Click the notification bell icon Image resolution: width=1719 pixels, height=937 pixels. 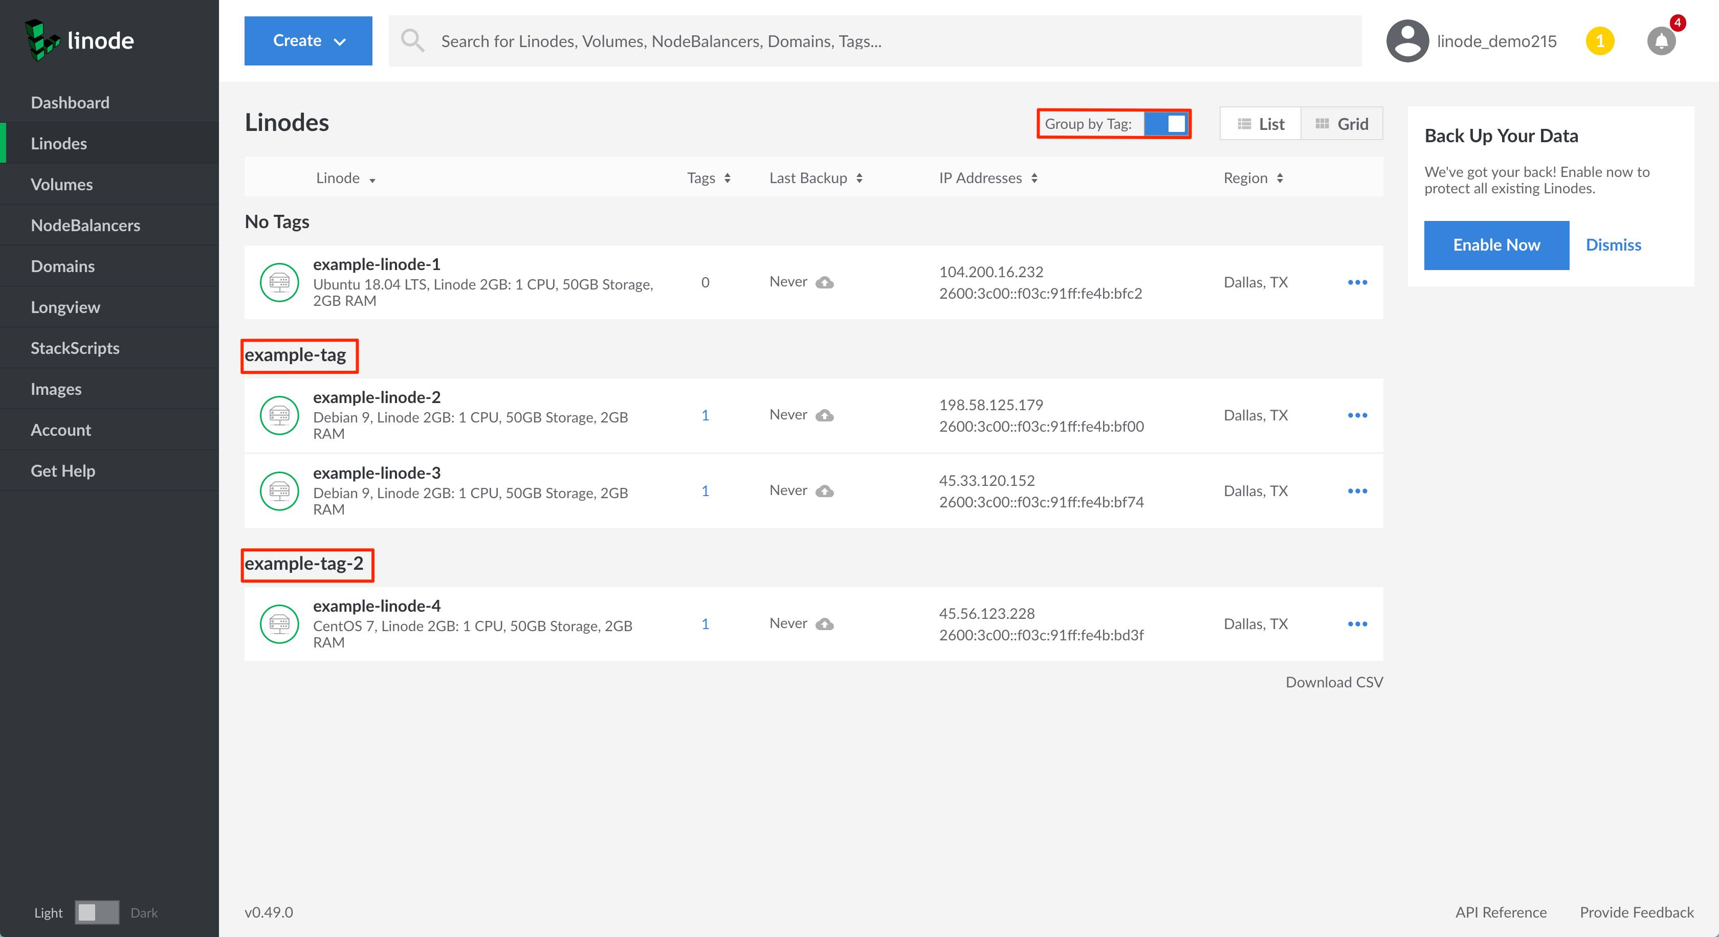click(x=1661, y=42)
